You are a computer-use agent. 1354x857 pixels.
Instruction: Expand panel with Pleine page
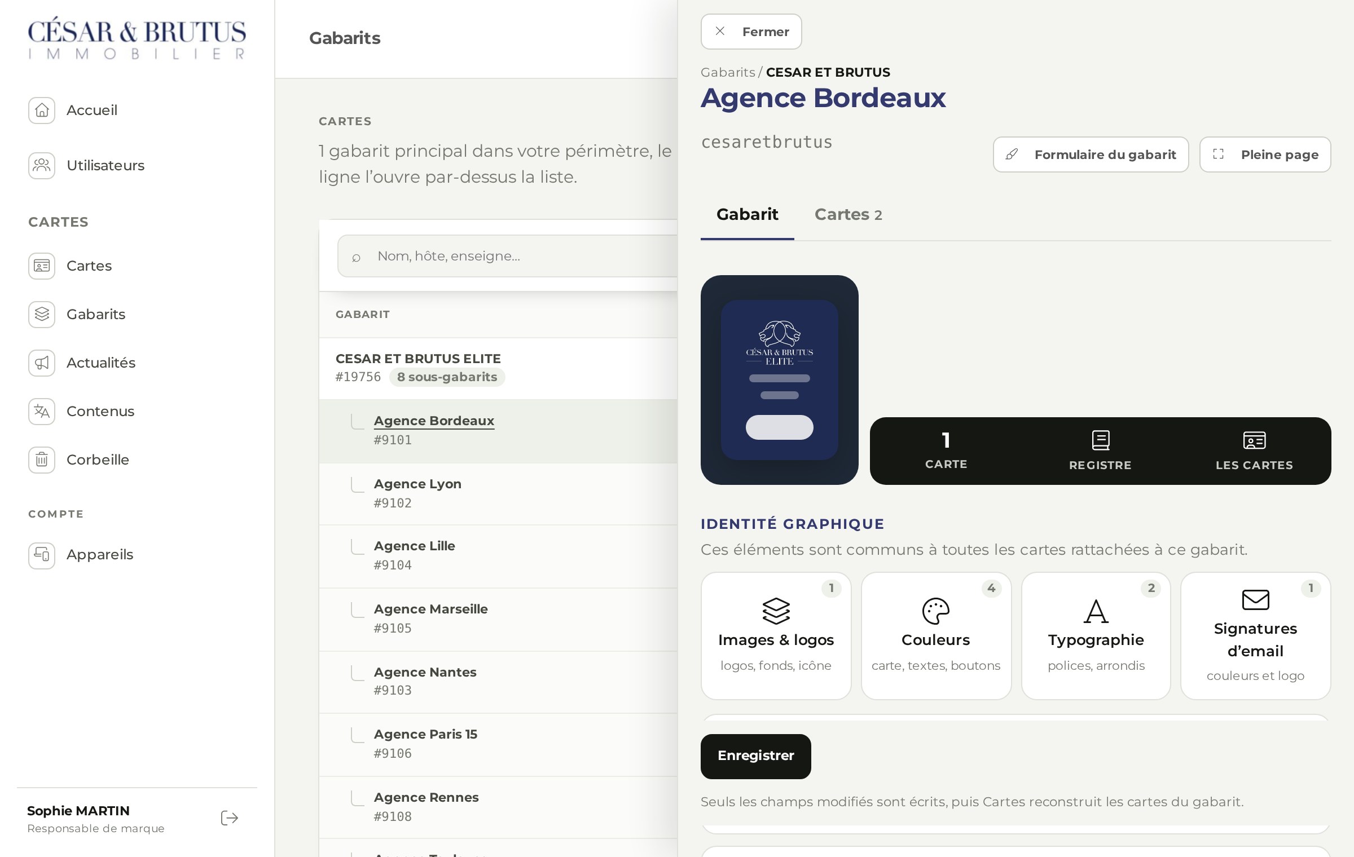coord(1265,154)
